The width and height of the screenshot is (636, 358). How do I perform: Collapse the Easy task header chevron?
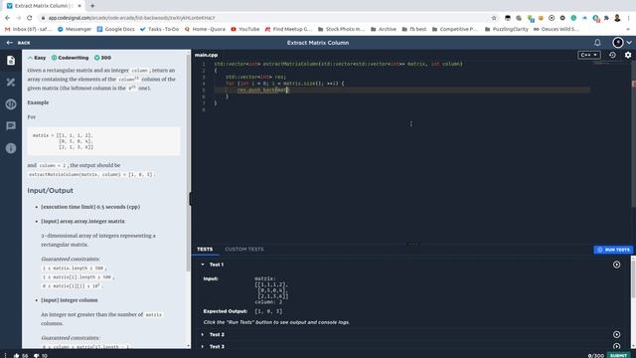[30, 58]
